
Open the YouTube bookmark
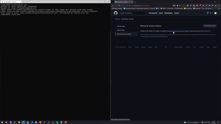[152, 9]
